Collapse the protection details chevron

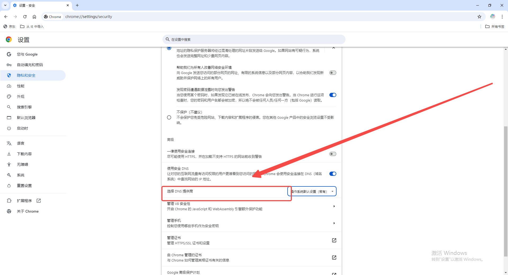pyautogui.click(x=334, y=48)
